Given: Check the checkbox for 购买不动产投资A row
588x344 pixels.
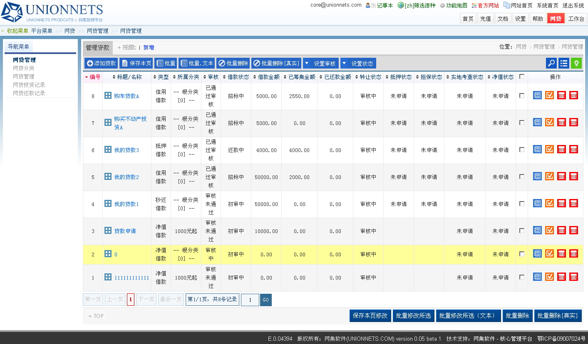Looking at the screenshot, I should tap(522, 123).
